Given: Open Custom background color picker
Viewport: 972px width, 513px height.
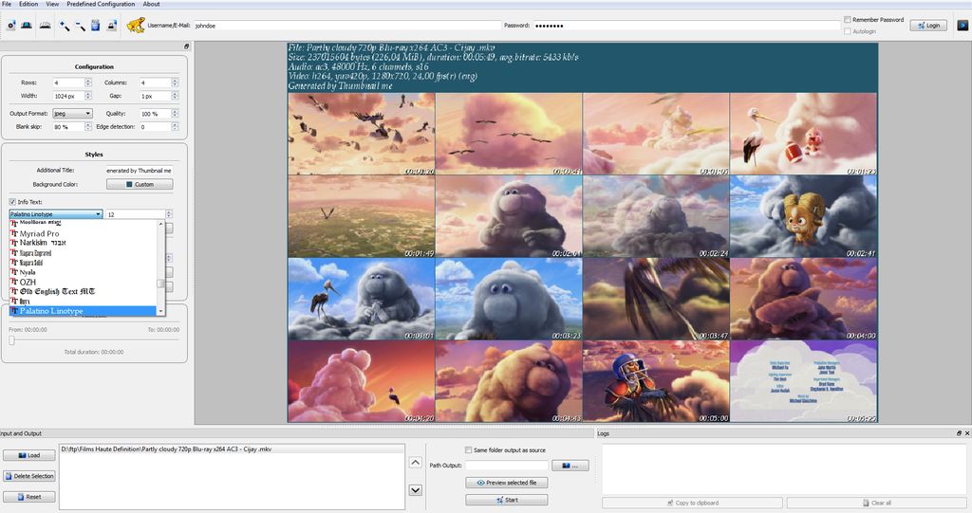Looking at the screenshot, I should 140,185.
